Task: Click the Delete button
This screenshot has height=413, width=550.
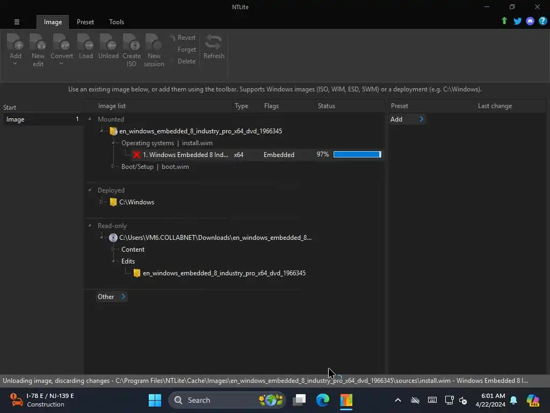Action: click(x=186, y=61)
